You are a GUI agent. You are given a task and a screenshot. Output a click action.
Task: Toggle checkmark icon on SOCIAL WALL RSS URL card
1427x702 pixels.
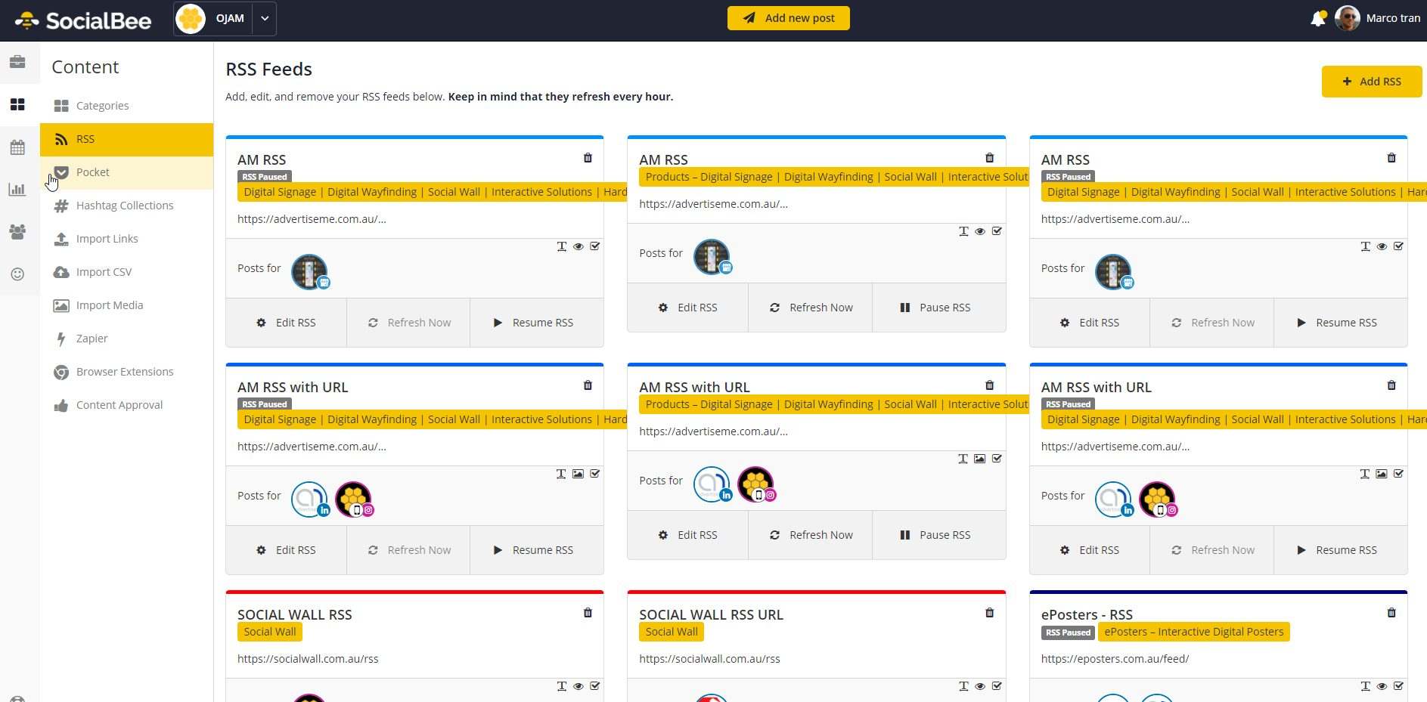pyautogui.click(x=997, y=686)
